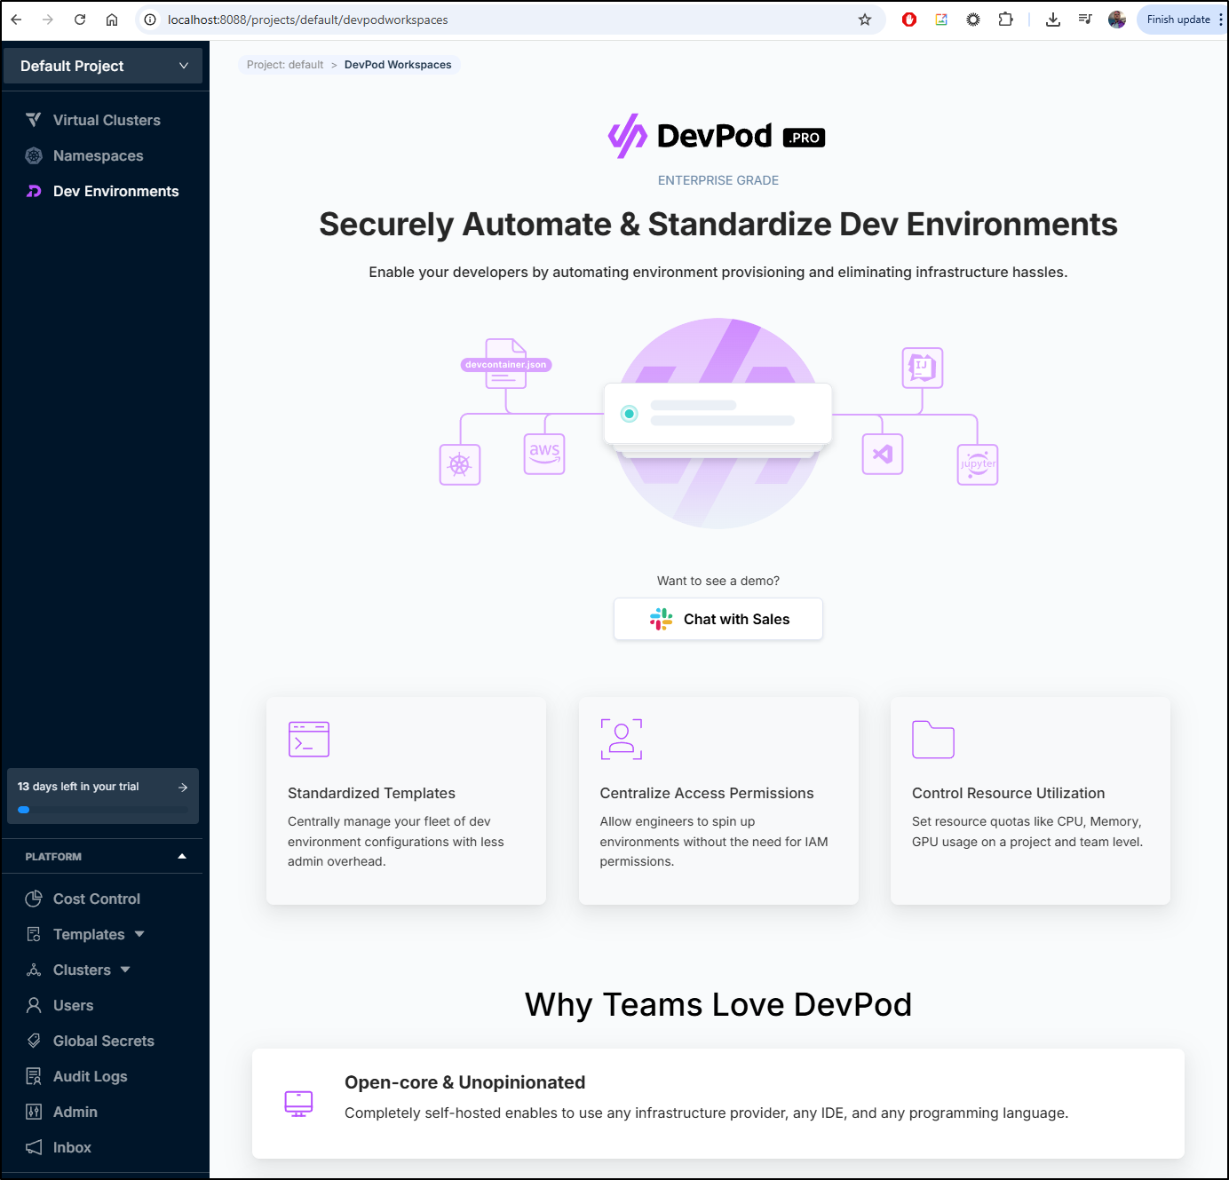The height and width of the screenshot is (1180, 1229).
Task: Click the Namespaces icon
Action: point(34,155)
